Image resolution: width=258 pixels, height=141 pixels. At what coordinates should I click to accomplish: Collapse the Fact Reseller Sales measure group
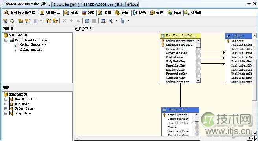pyautogui.click(x=6, y=40)
